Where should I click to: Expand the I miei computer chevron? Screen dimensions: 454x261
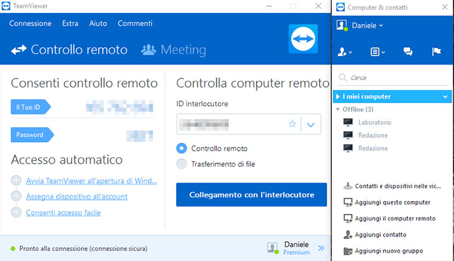(445, 97)
